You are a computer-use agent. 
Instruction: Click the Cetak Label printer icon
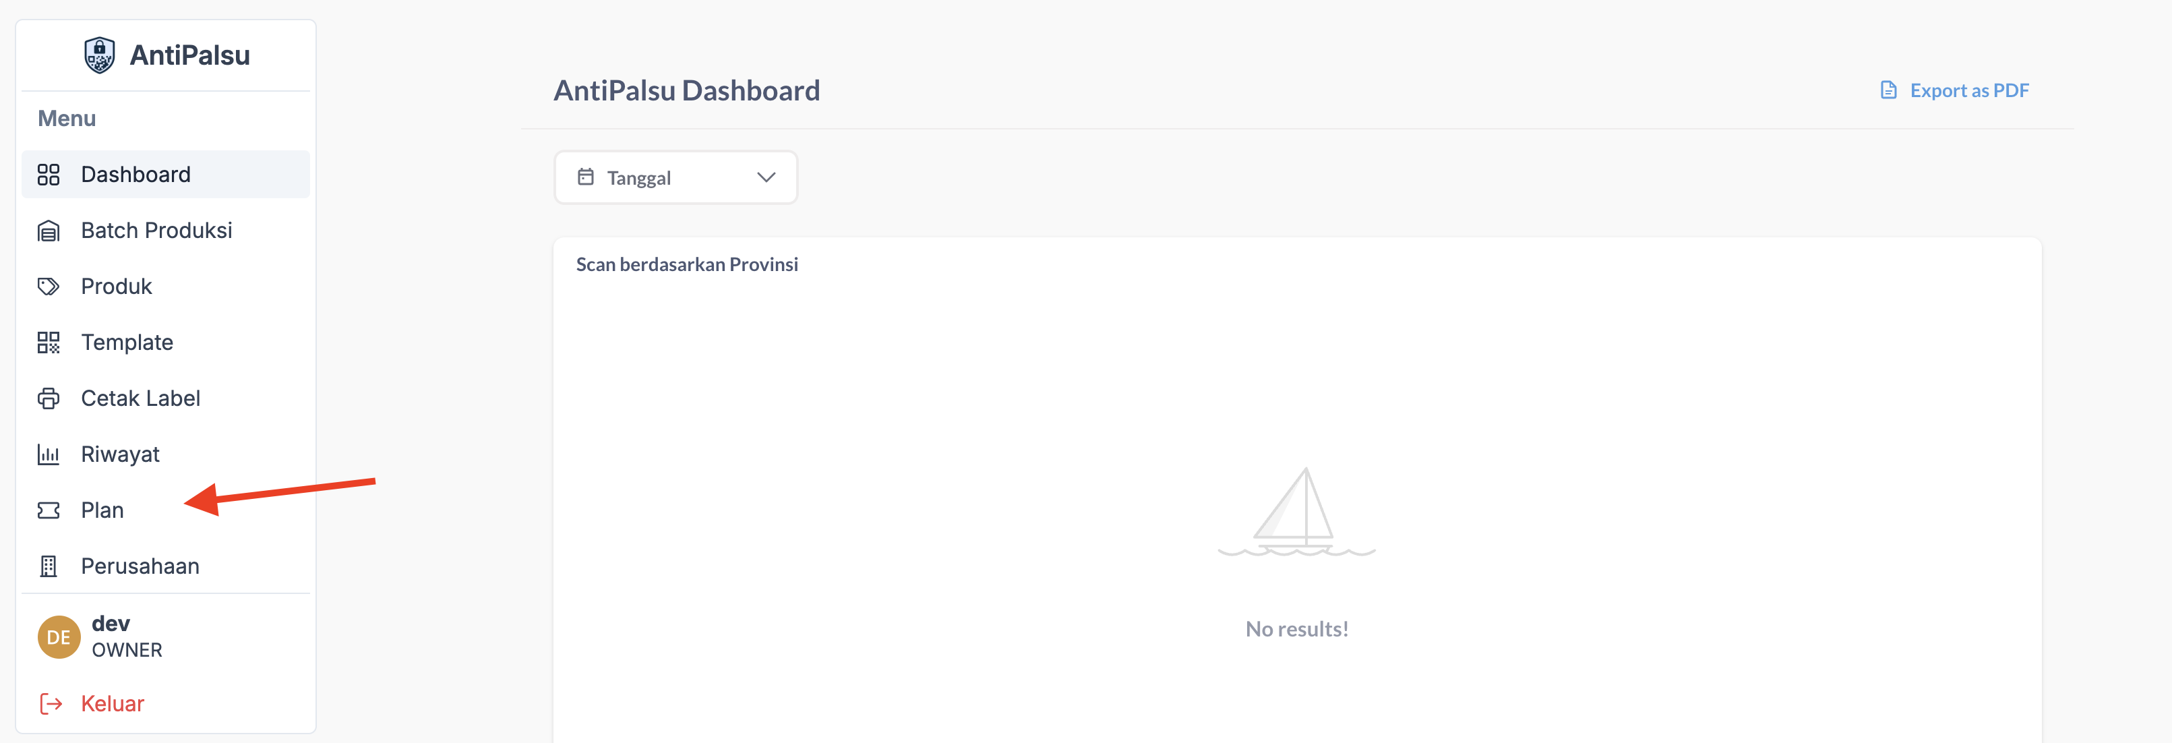(x=49, y=398)
